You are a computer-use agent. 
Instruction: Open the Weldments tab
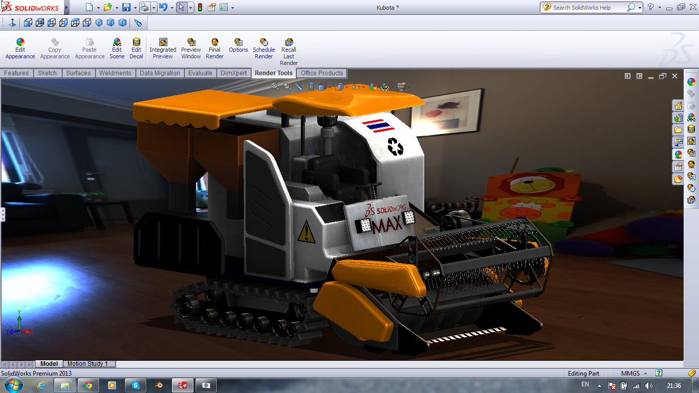(115, 73)
